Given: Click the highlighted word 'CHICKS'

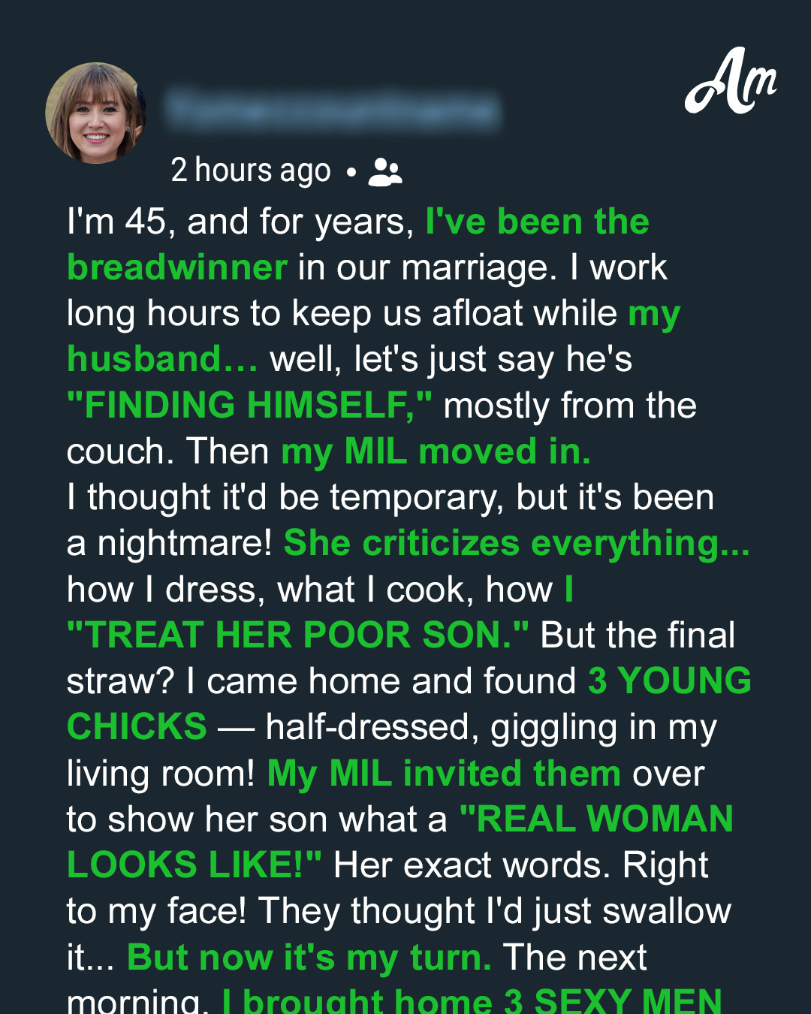Looking at the screenshot, I should click(137, 727).
